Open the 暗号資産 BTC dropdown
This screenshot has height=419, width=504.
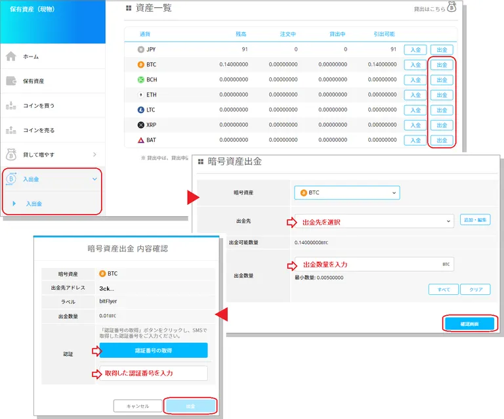pos(346,192)
